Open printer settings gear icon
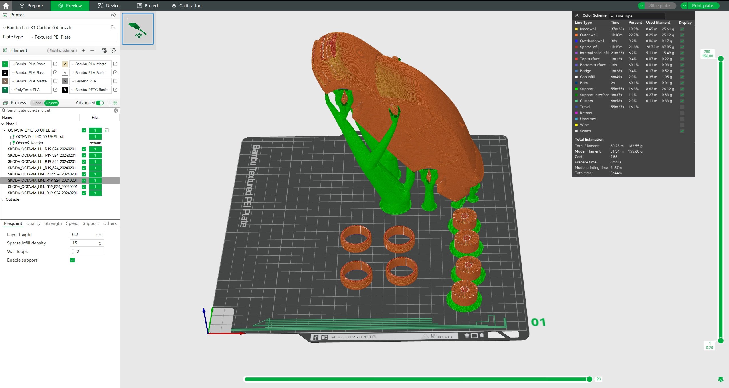 113,15
